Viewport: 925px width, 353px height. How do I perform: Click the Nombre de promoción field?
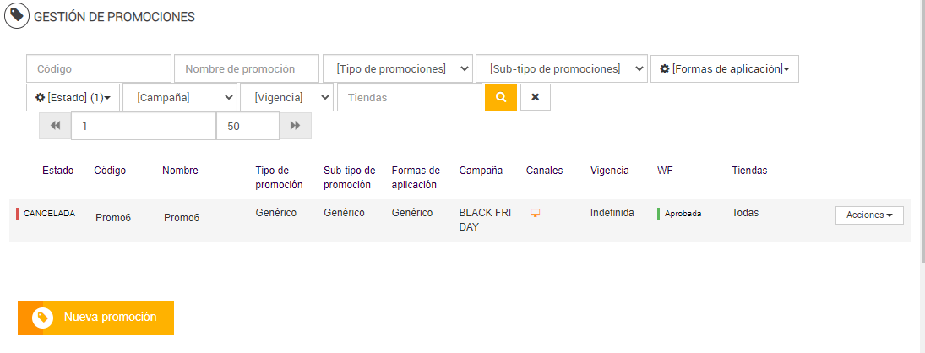(x=247, y=68)
